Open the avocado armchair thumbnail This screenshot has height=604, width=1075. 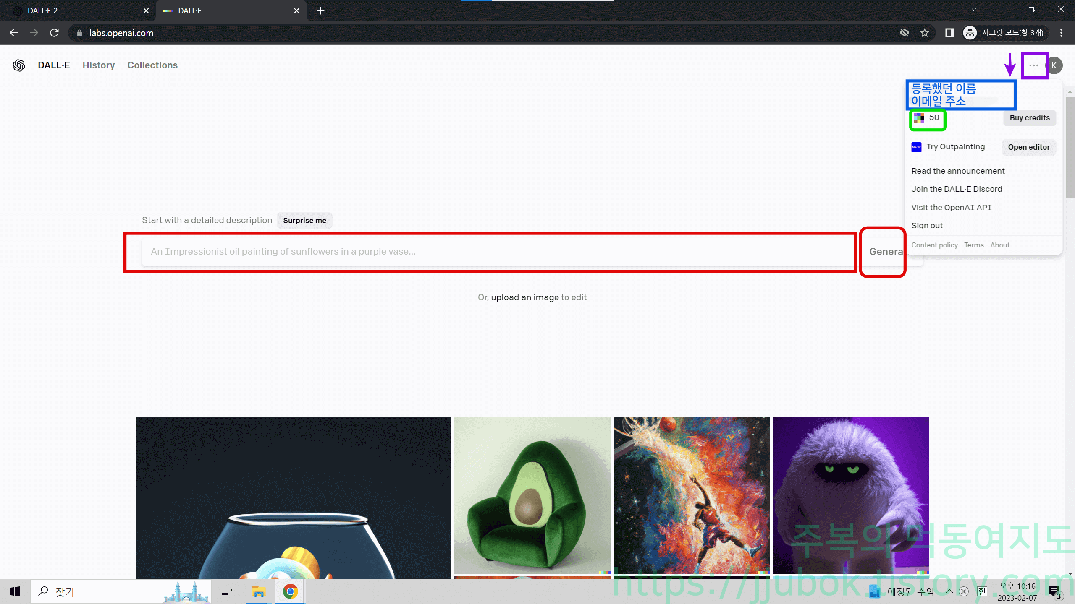click(532, 495)
